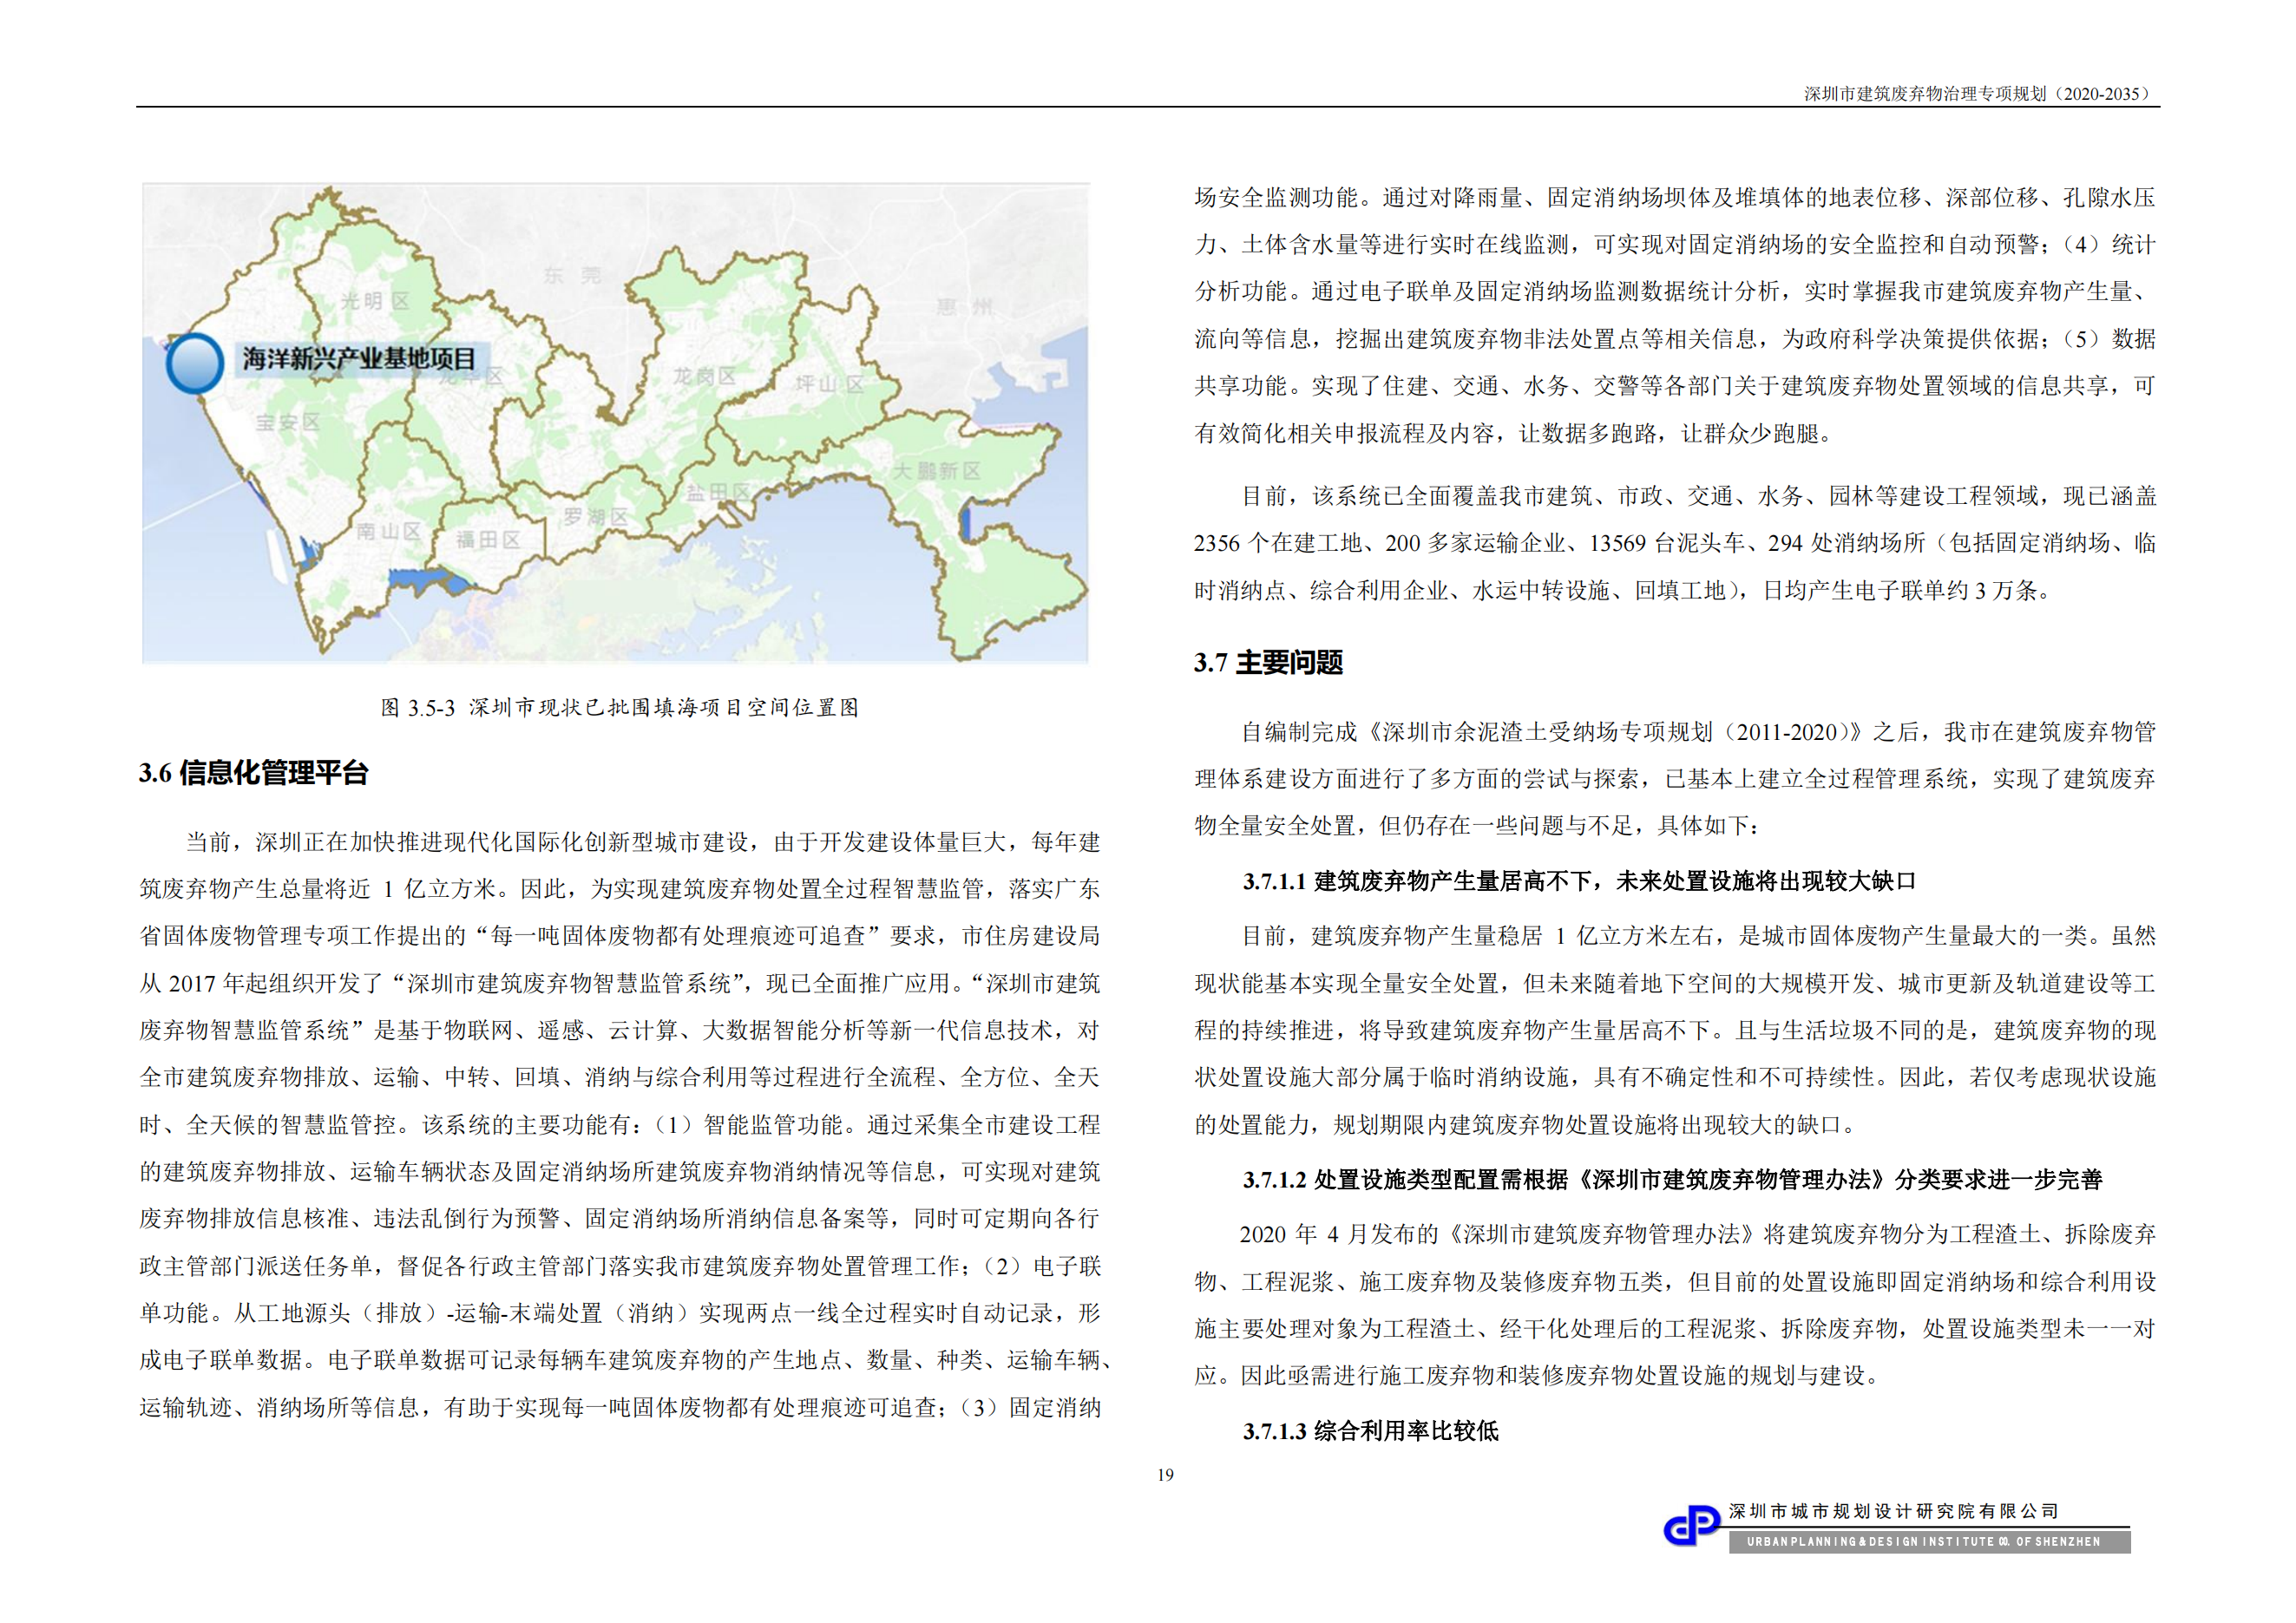Click the blue circle marker on the map
Image resolution: width=2296 pixels, height=1623 pixels.
[194, 363]
